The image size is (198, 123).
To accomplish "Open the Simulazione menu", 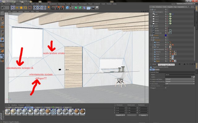I will pyautogui.click(x=53, y=4).
